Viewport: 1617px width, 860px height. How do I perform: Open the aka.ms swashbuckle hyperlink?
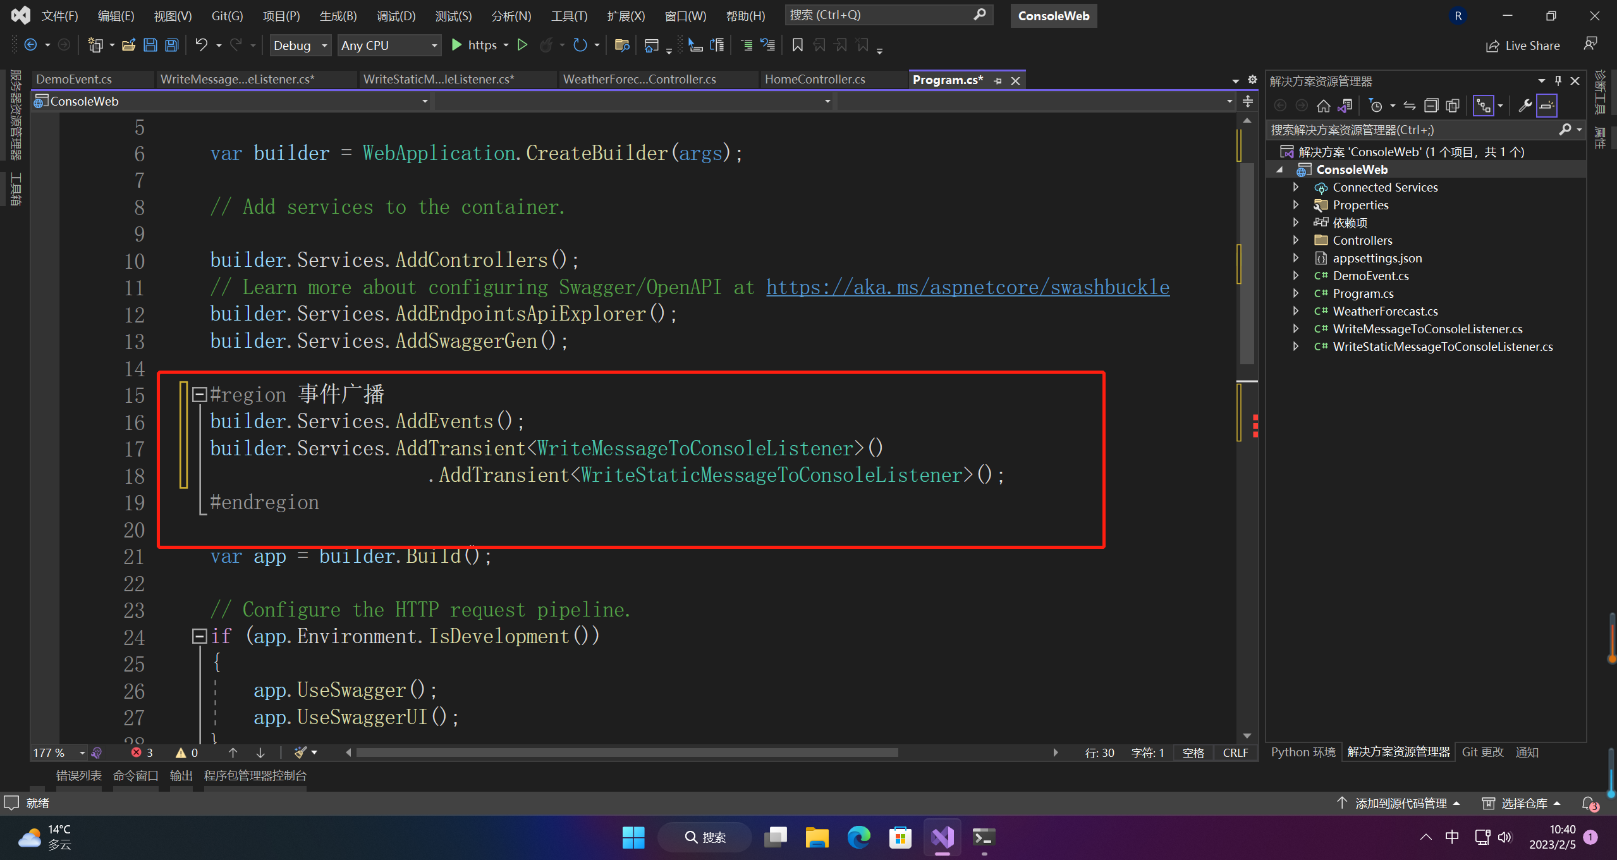(967, 287)
